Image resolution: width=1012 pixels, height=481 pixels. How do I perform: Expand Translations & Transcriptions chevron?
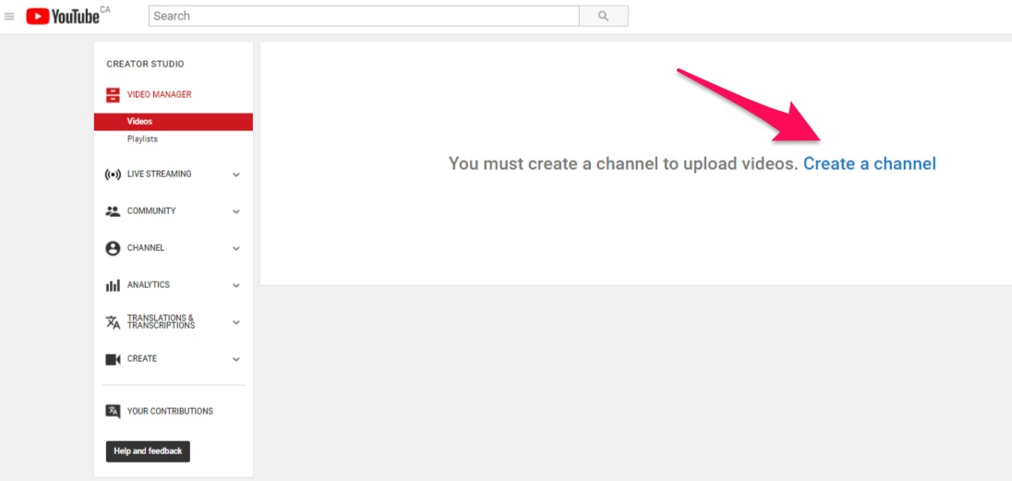point(236,322)
